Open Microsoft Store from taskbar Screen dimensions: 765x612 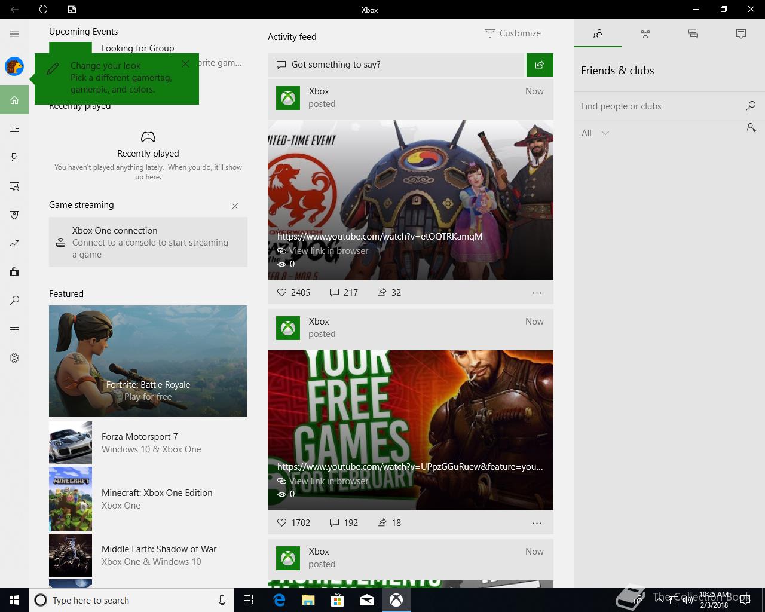pyautogui.click(x=338, y=600)
